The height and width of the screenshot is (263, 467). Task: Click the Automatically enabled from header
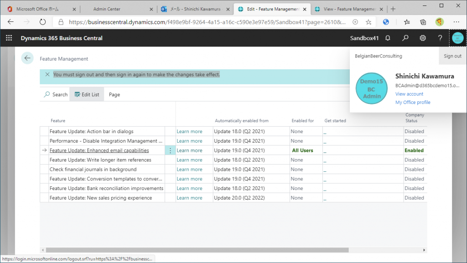coord(242,121)
